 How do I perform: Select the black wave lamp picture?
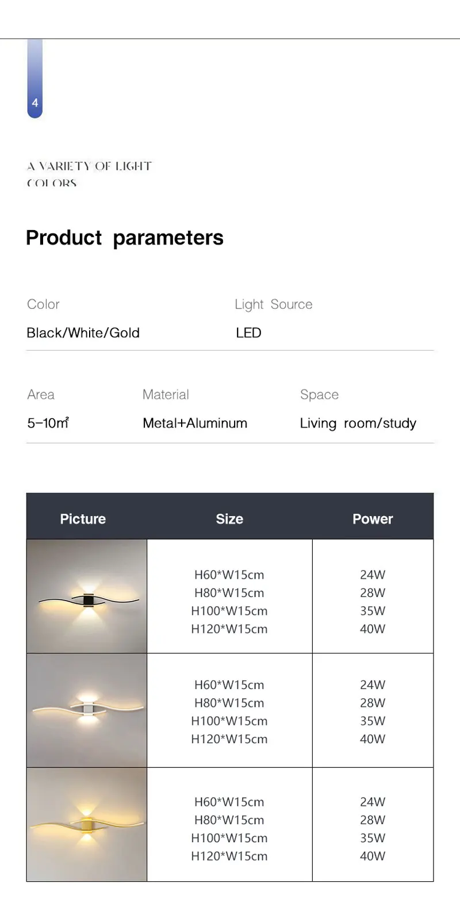click(x=87, y=596)
